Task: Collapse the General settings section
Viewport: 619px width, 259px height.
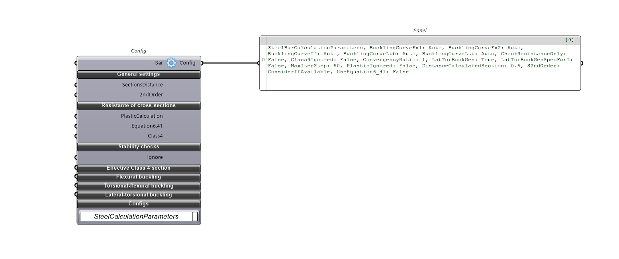Action: click(x=139, y=74)
